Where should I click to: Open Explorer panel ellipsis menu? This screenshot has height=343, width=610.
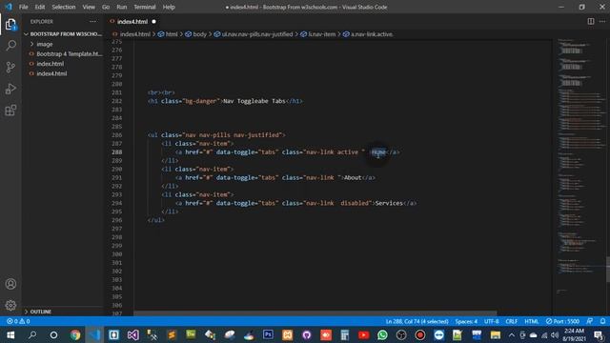92,22
